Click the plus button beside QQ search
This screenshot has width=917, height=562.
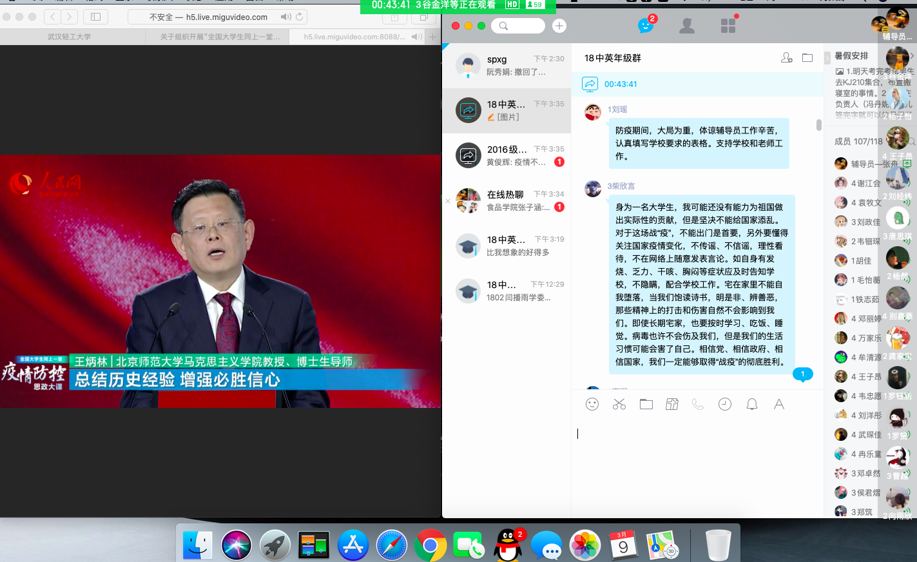[559, 26]
